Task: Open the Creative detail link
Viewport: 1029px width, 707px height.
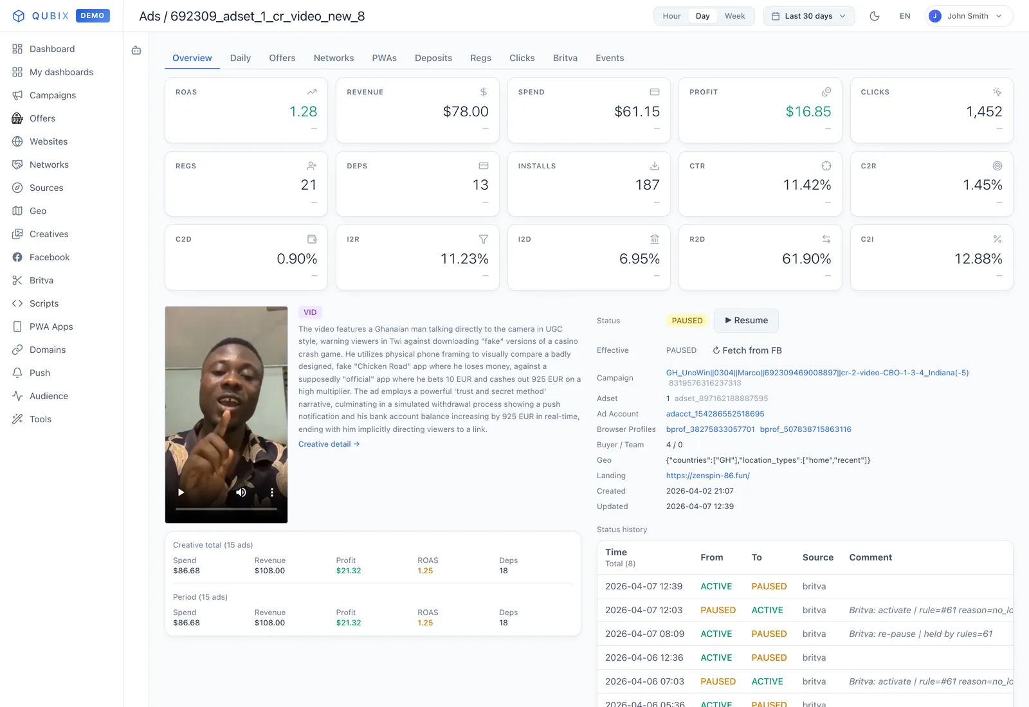Action: (x=329, y=444)
